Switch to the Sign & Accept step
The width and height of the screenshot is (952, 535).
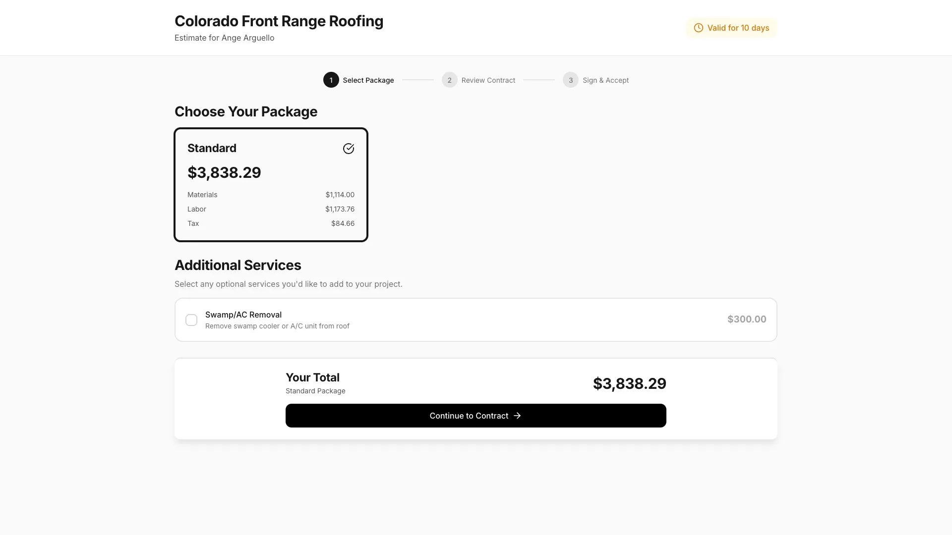pyautogui.click(x=605, y=80)
